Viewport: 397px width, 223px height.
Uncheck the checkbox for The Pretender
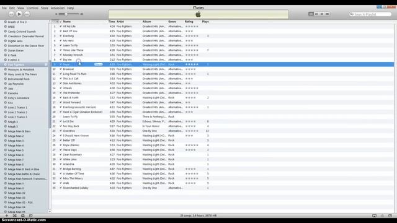pyautogui.click(x=61, y=93)
